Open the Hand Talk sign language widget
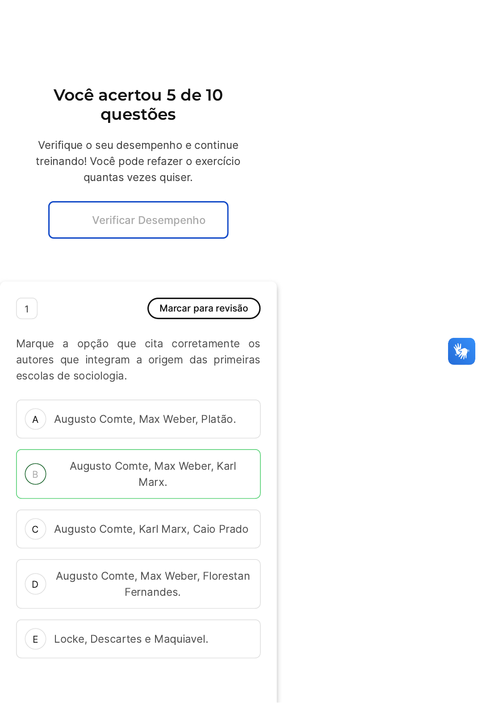The height and width of the screenshot is (703, 482). [461, 351]
